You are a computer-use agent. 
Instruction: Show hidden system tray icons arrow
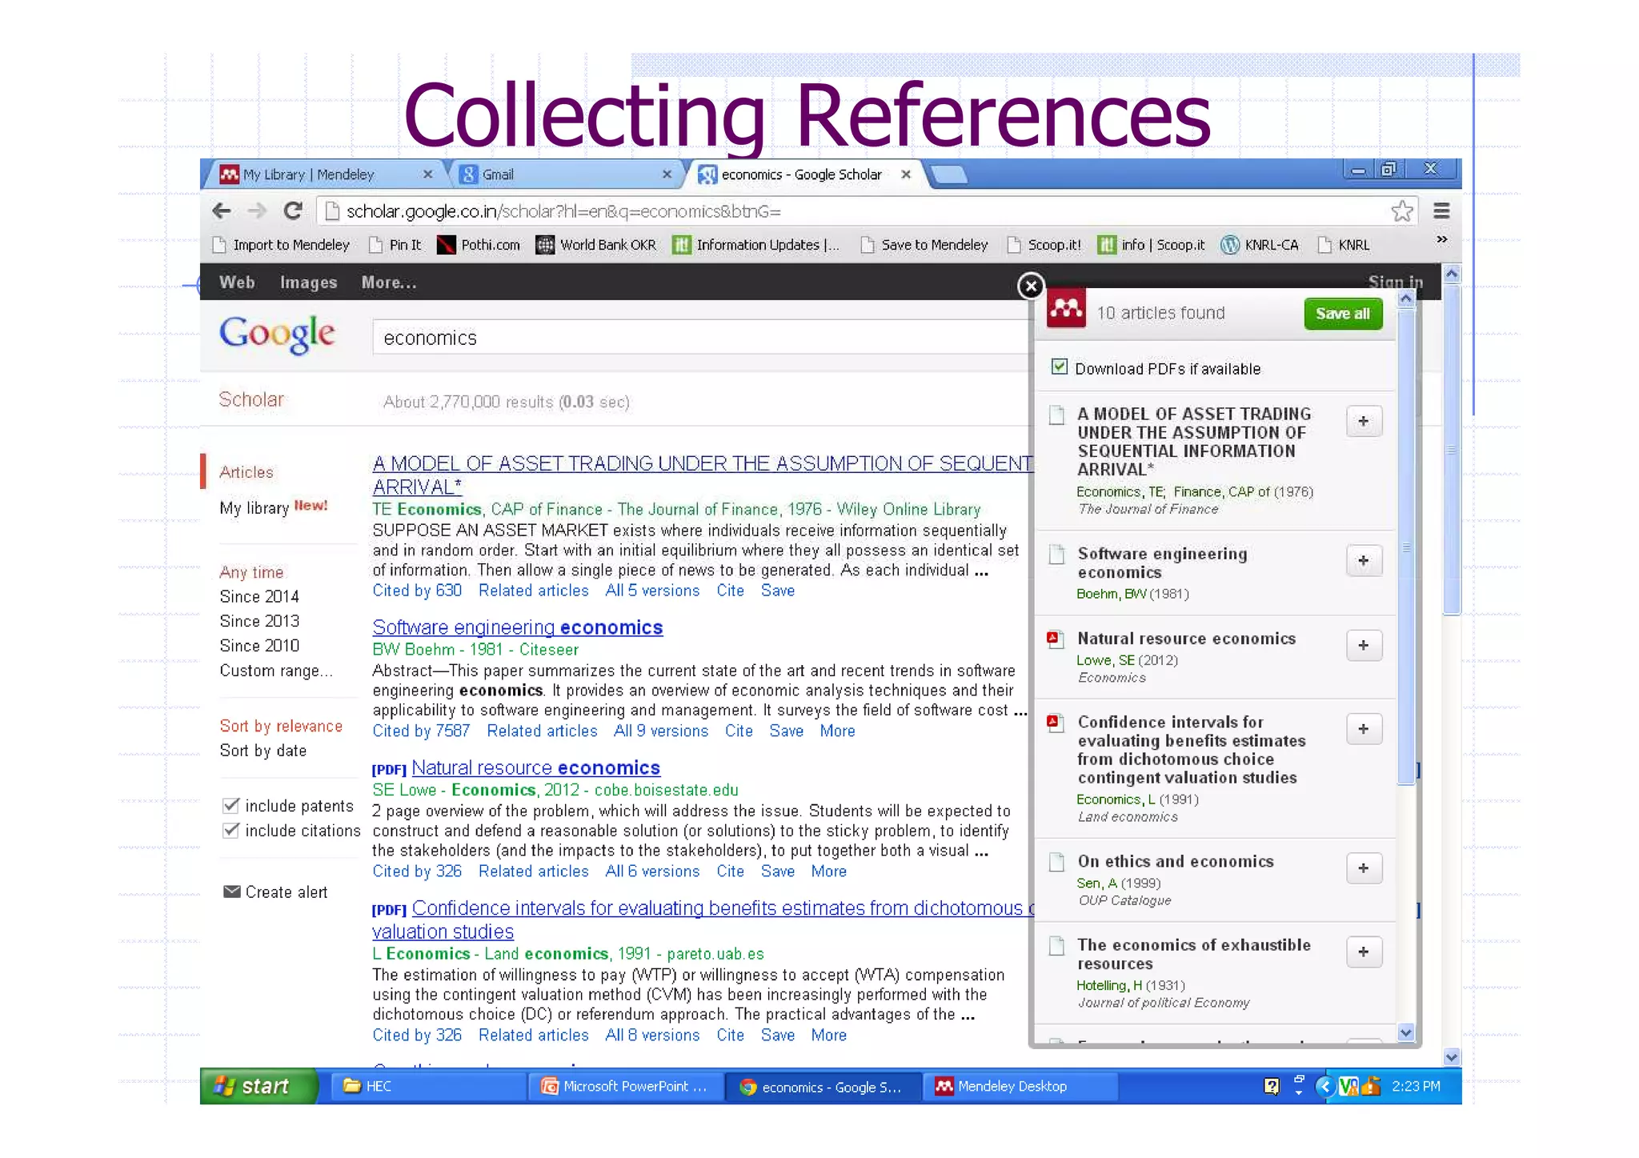tap(1324, 1086)
